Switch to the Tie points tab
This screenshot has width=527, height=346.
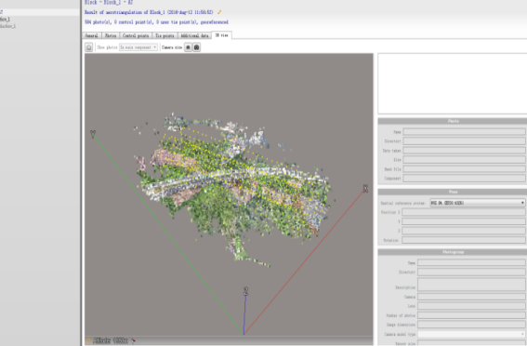tap(165, 35)
